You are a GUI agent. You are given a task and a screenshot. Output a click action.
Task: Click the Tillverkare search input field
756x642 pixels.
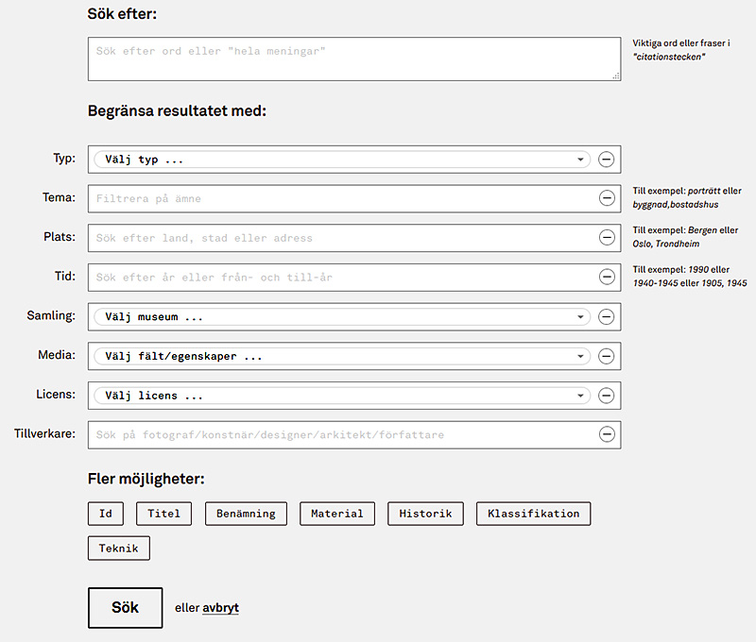(342, 435)
